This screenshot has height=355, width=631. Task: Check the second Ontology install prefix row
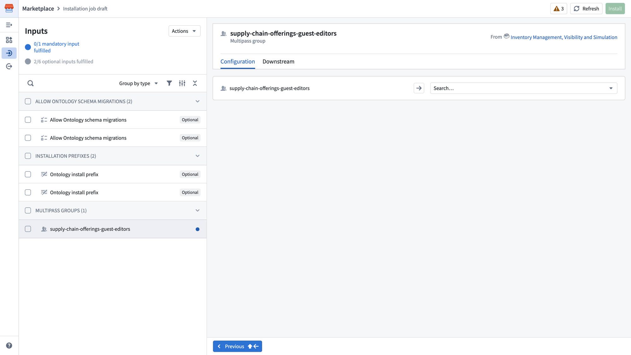click(28, 192)
